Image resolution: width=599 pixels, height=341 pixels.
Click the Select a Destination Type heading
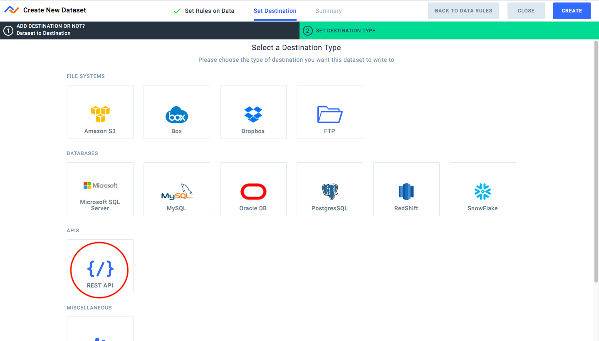tap(296, 48)
